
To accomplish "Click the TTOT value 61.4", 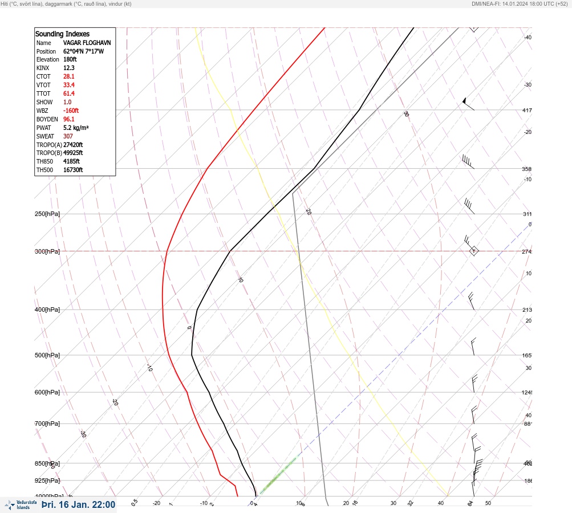I will click(x=68, y=93).
